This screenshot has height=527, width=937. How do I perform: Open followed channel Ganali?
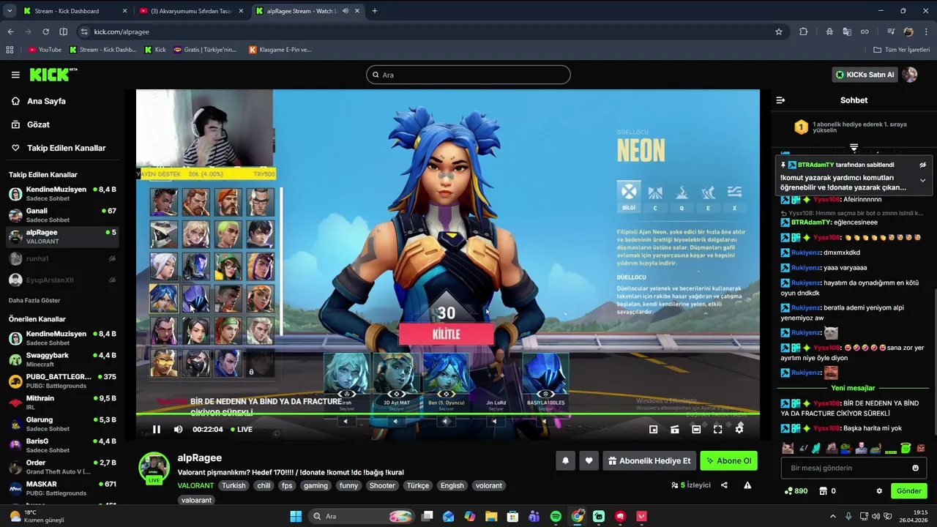click(x=62, y=215)
